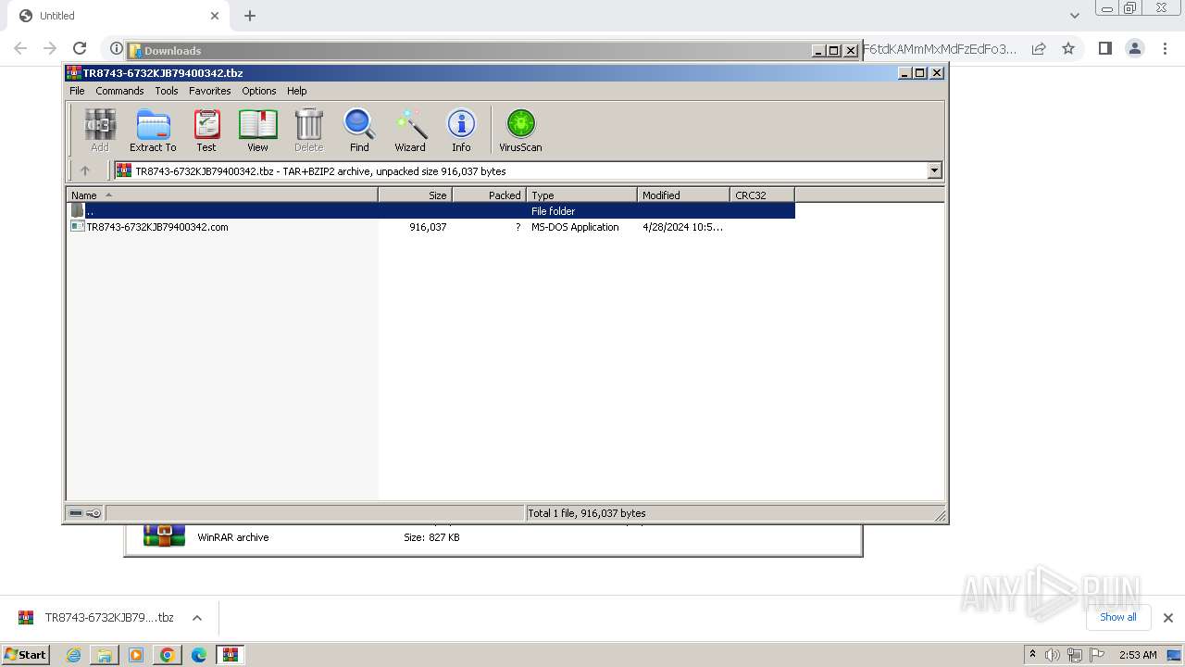1185x667 pixels.
Task: Open the File menu
Action: [77, 91]
